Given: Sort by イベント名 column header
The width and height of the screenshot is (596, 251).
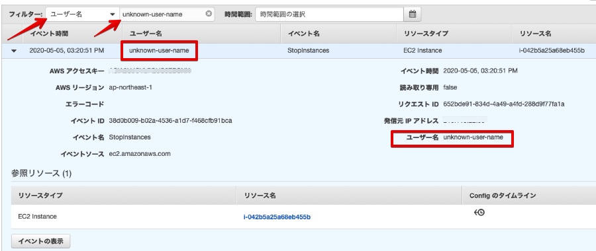Looking at the screenshot, I should [303, 34].
